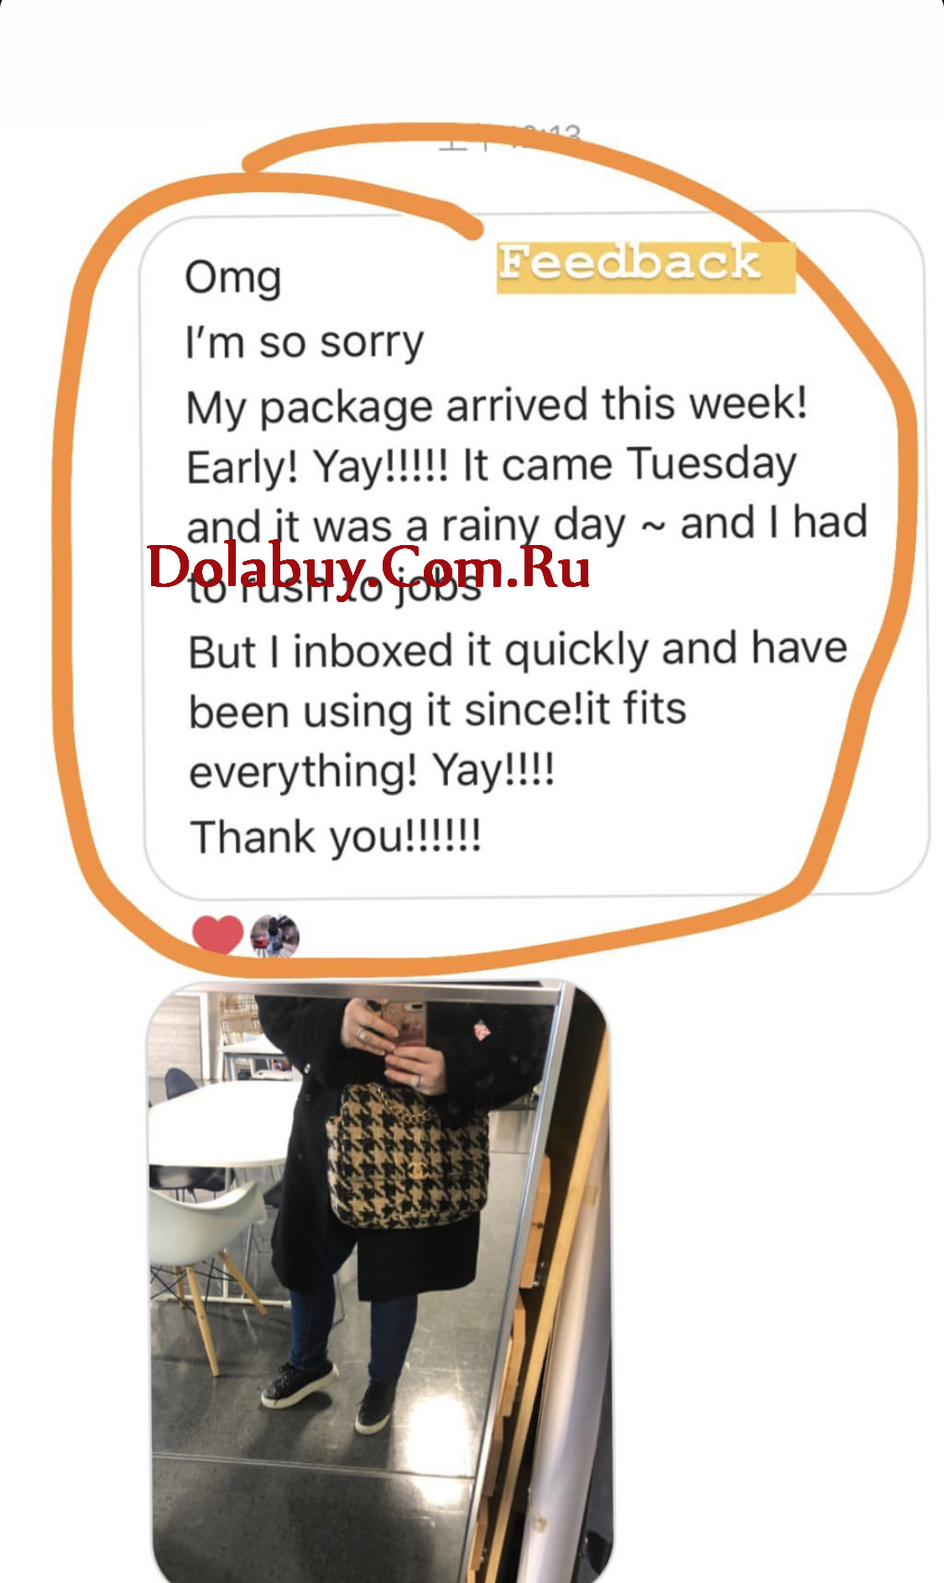Open the Dolabuy.Com.Ru watermark link
Screen dimensions: 944x1583
tap(369, 568)
